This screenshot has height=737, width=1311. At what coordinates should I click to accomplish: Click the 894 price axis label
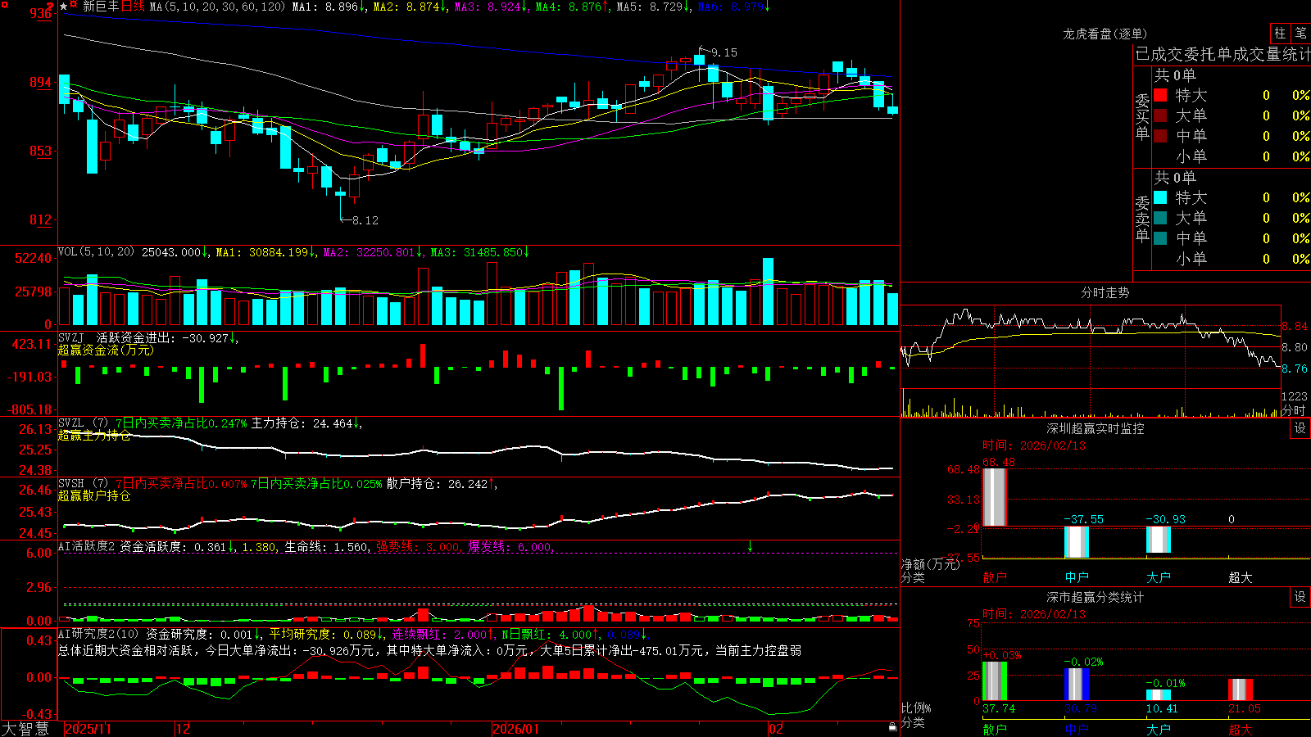[40, 82]
